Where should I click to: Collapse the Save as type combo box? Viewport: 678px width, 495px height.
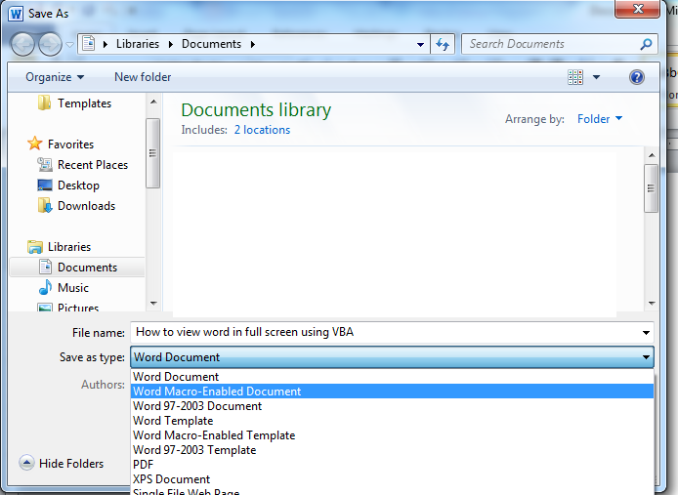(x=392, y=357)
